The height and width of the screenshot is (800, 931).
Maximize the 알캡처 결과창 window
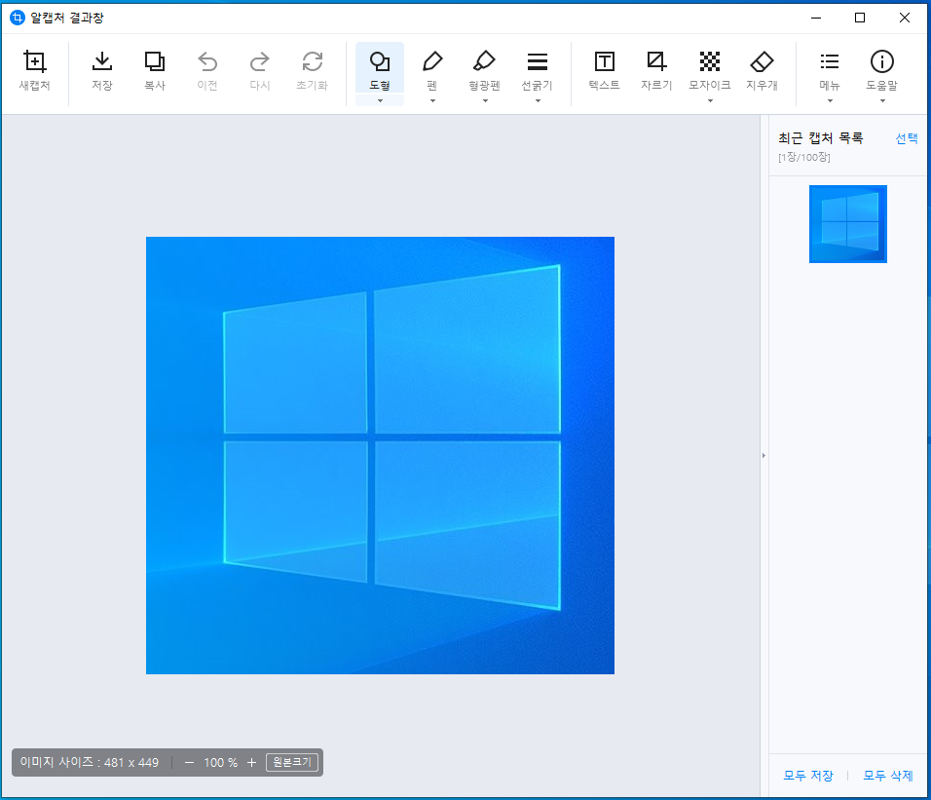[860, 18]
